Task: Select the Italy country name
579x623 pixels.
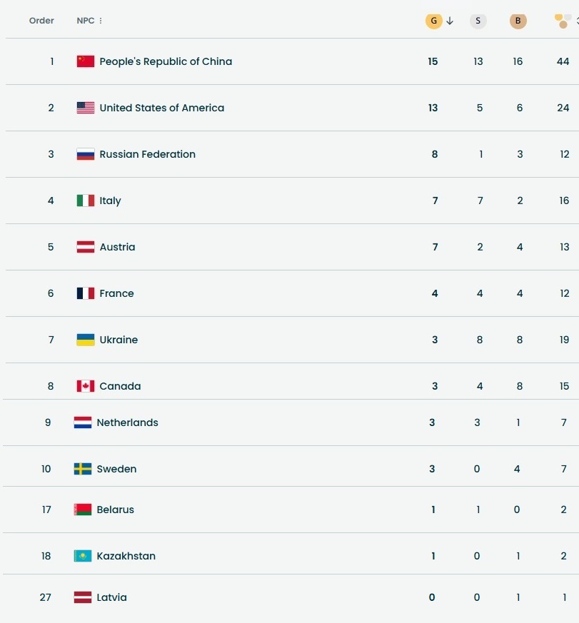Action: pyautogui.click(x=110, y=201)
